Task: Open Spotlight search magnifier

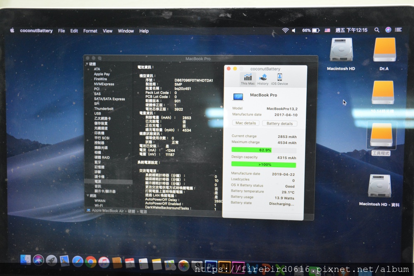Action: pos(377,30)
